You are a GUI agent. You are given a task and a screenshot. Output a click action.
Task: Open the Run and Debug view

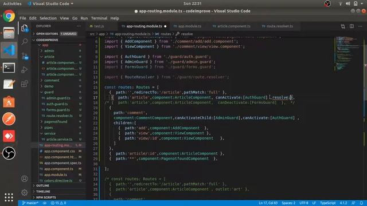24,70
